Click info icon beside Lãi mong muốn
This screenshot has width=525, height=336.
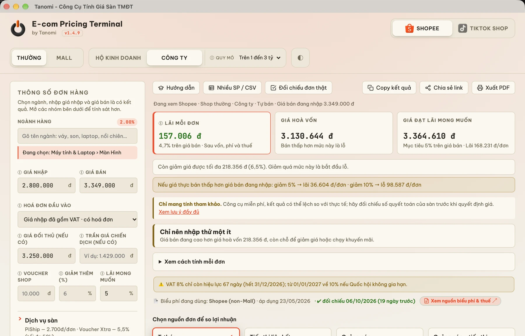102,273
